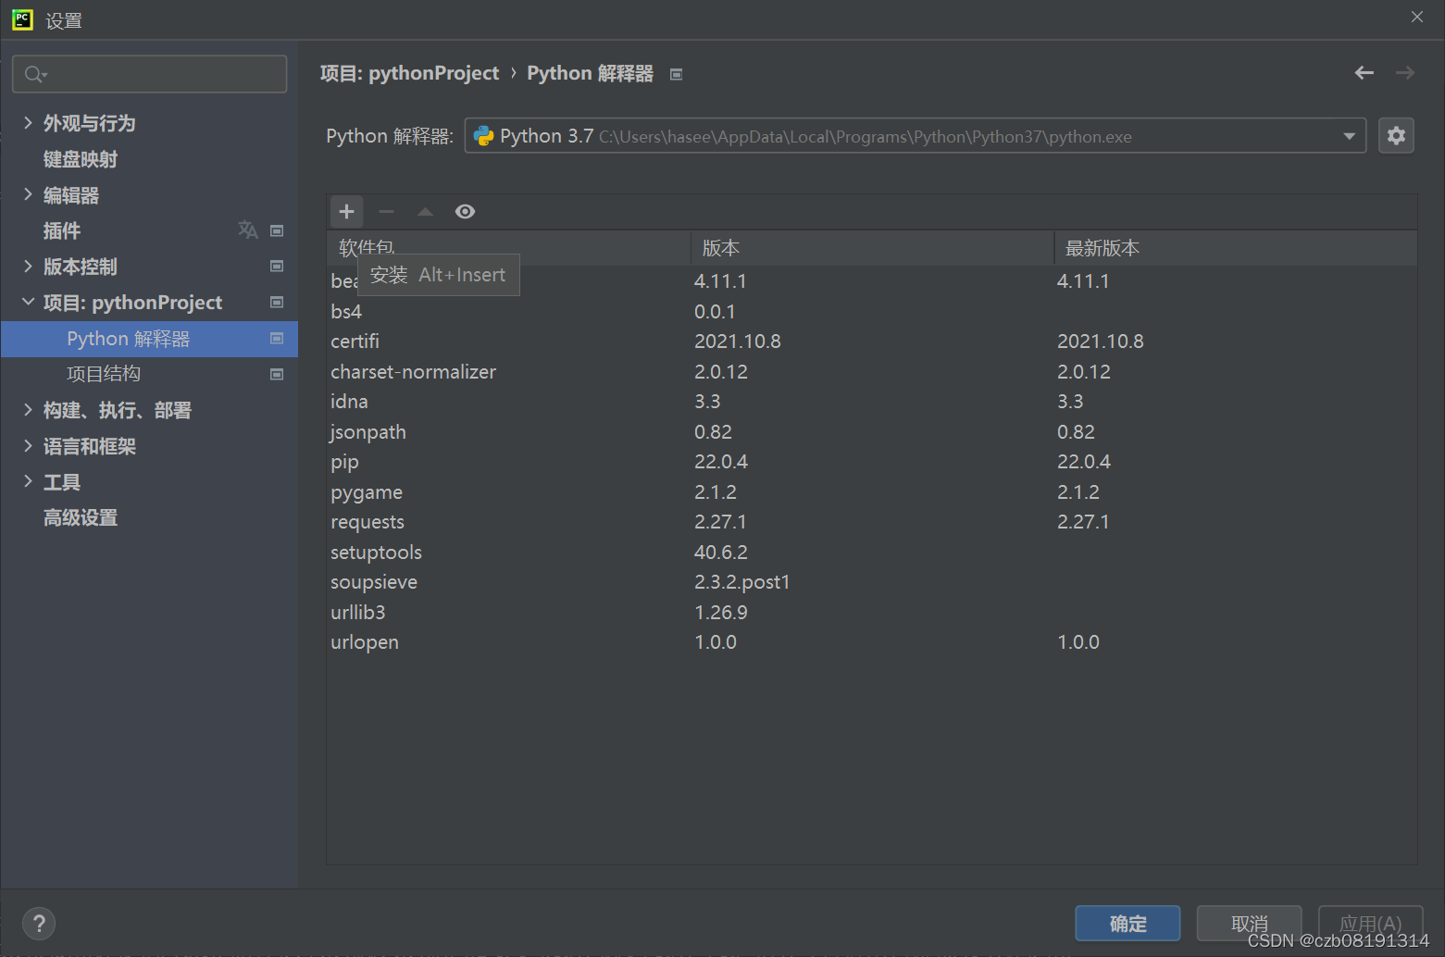Screen dimensions: 1445x957
Task: Open the interpreter gear settings button
Action: click(1396, 136)
